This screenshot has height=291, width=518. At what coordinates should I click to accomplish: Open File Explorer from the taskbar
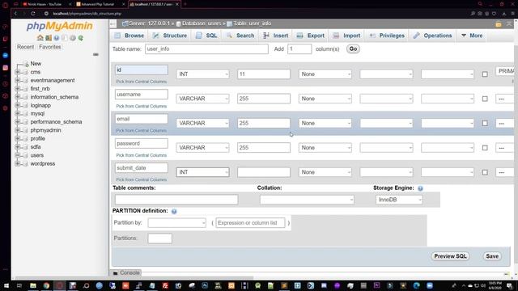tap(33, 285)
